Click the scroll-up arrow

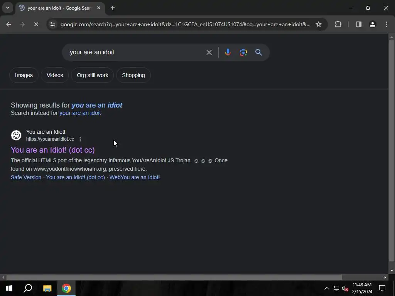point(392,37)
